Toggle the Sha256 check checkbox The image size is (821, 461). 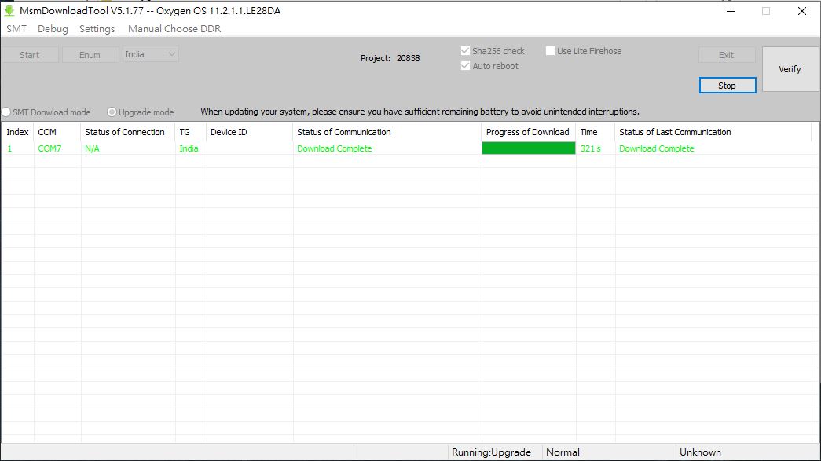point(465,51)
